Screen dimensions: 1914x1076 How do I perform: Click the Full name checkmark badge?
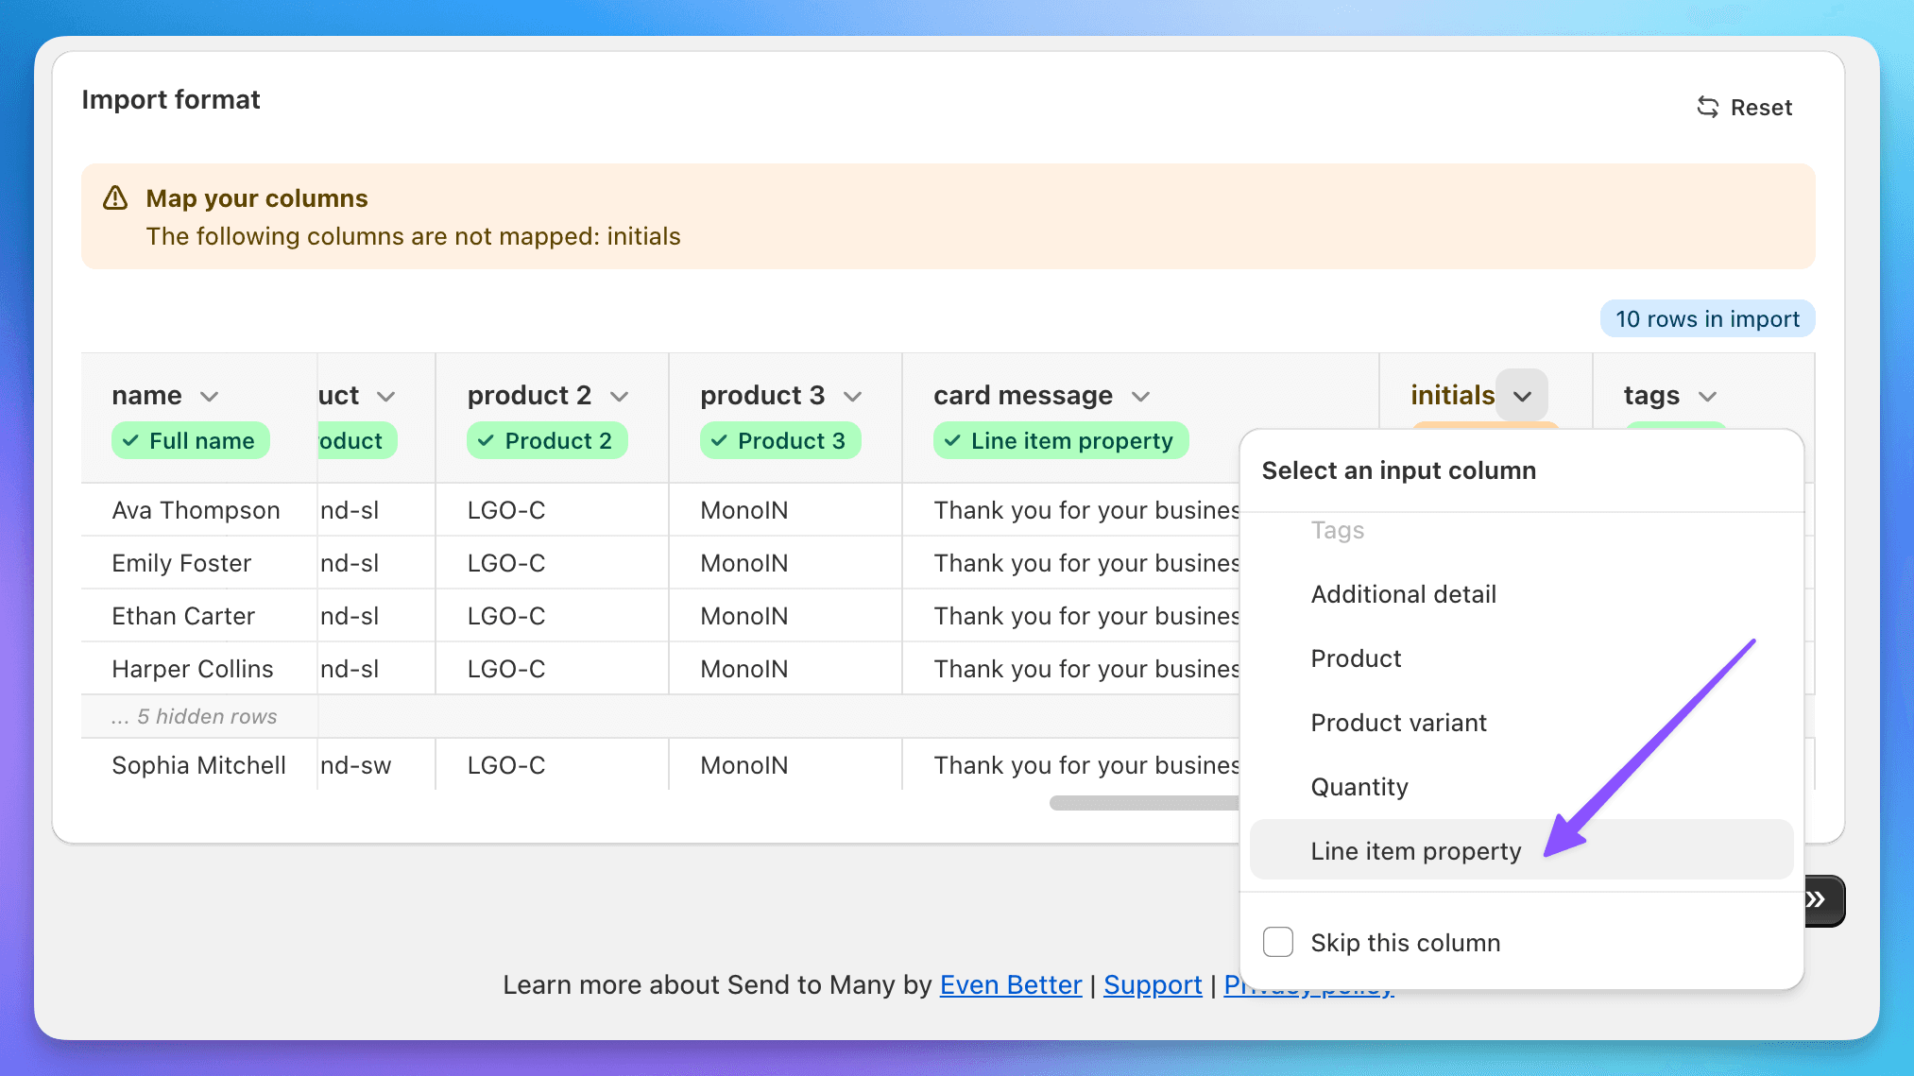click(x=191, y=440)
